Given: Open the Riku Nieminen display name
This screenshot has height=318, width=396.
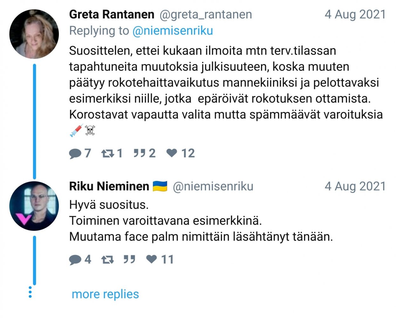Looking at the screenshot, I should (109, 186).
